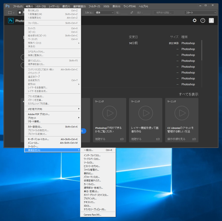Viewport: 222px width, 221px height.
Task: Choose 仮想記憶ディスク preferences
Action: pyautogui.click(x=98, y=180)
